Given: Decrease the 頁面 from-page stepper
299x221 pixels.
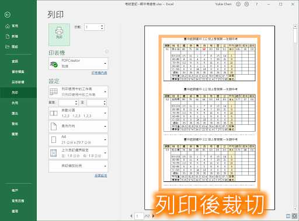Looking at the screenshot, I should coord(77,104).
